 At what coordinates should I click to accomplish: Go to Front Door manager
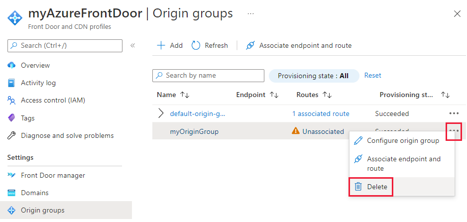(x=52, y=175)
